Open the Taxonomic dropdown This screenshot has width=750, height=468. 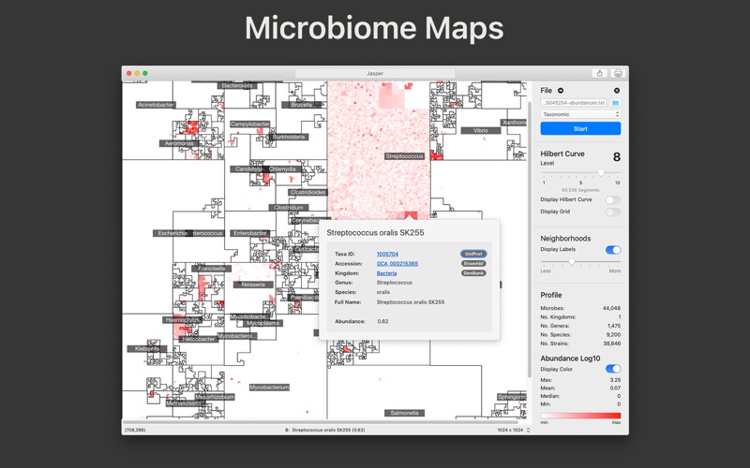(x=580, y=114)
